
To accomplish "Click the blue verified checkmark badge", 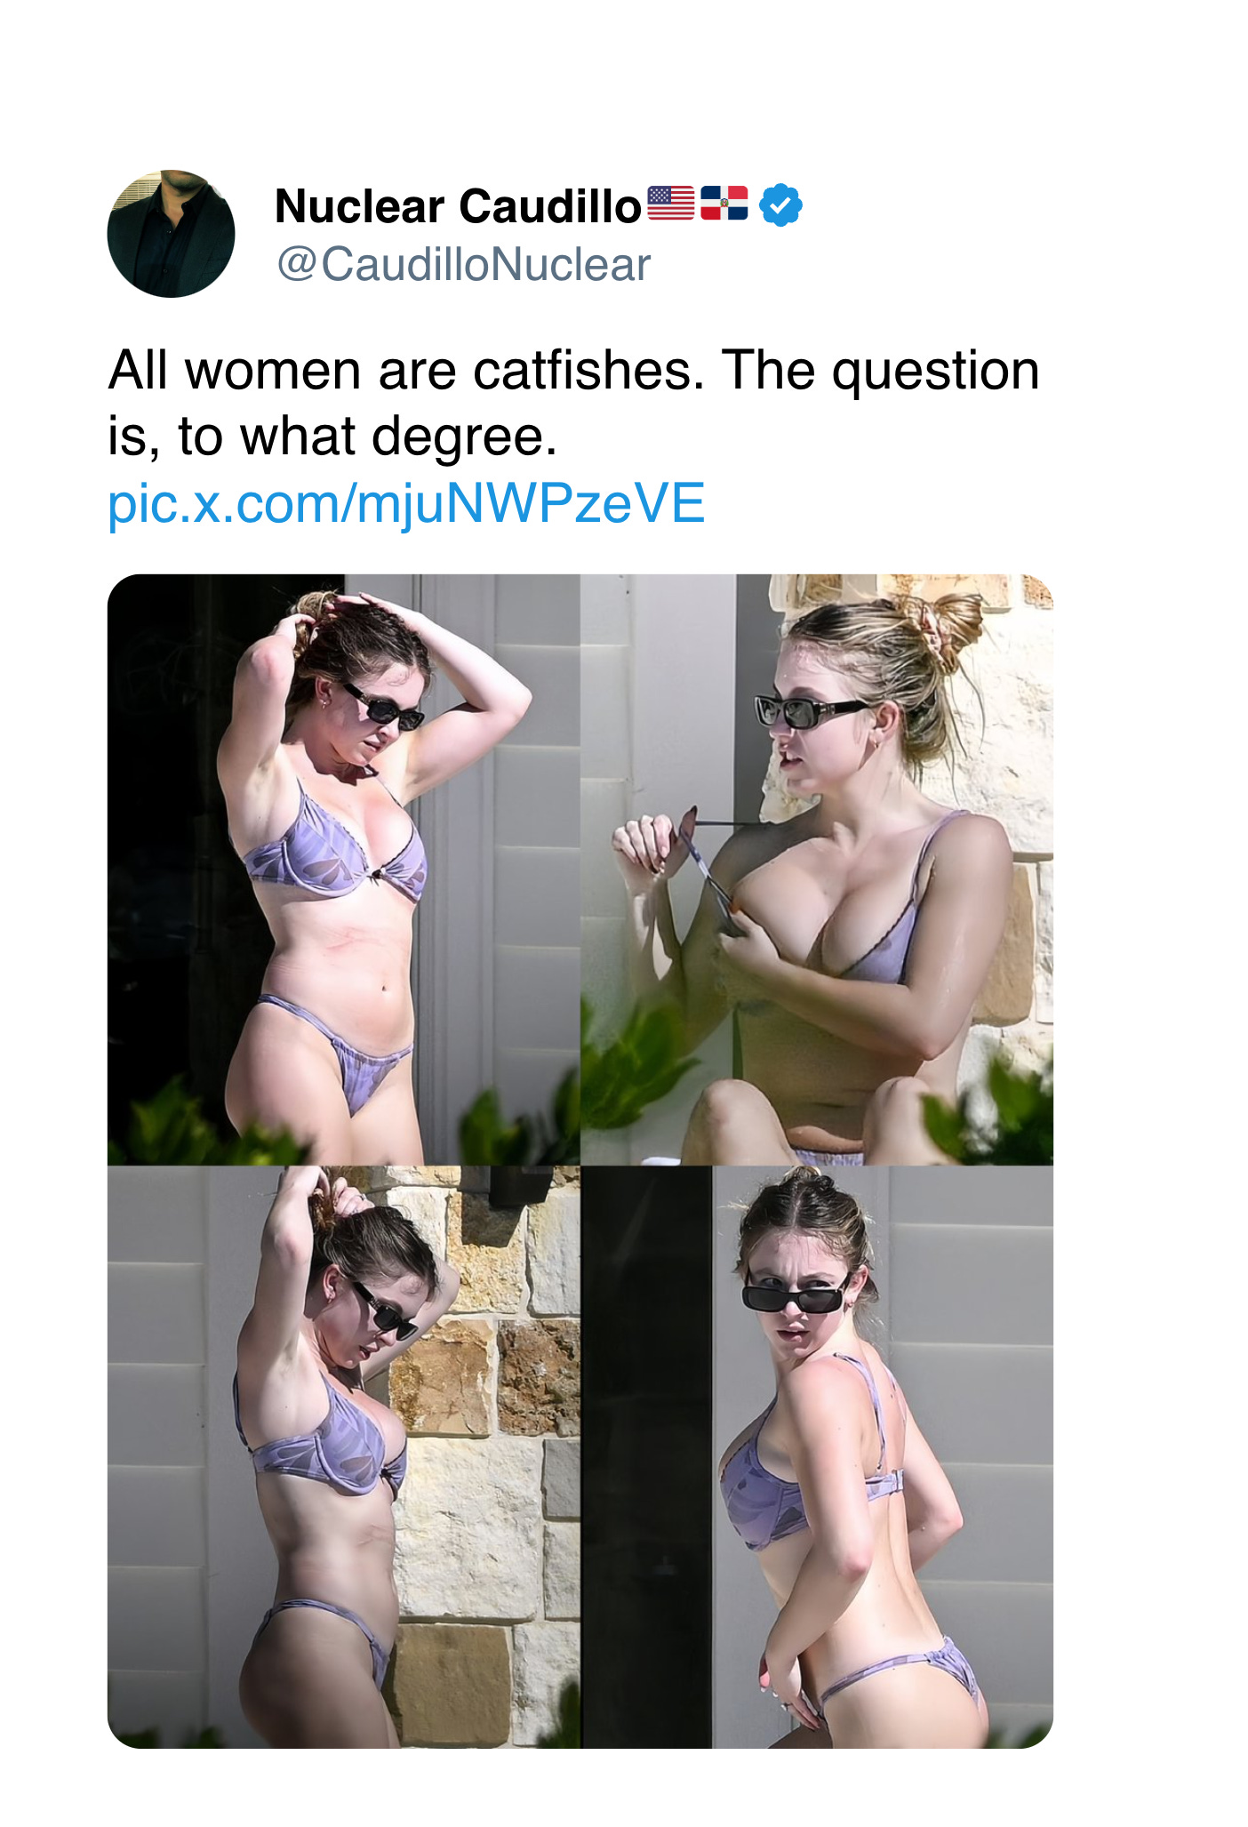I will tap(780, 204).
